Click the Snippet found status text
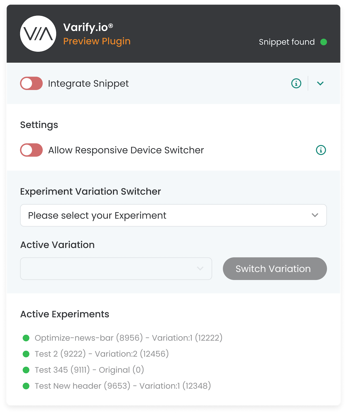Screen dimensions: 347x414 (x=287, y=42)
